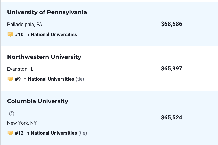Open the Columbia University link

click(38, 101)
